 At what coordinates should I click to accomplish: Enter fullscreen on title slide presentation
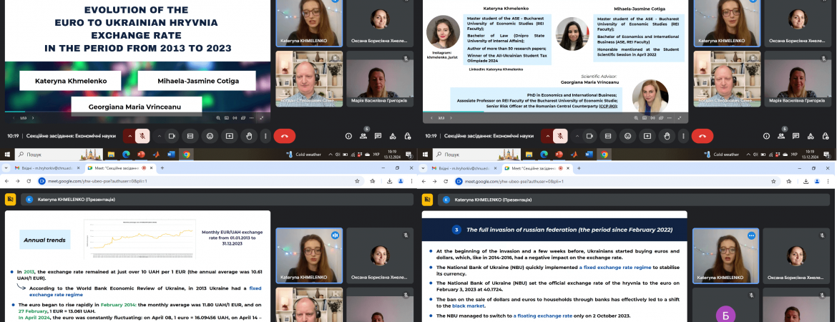[x=262, y=118]
